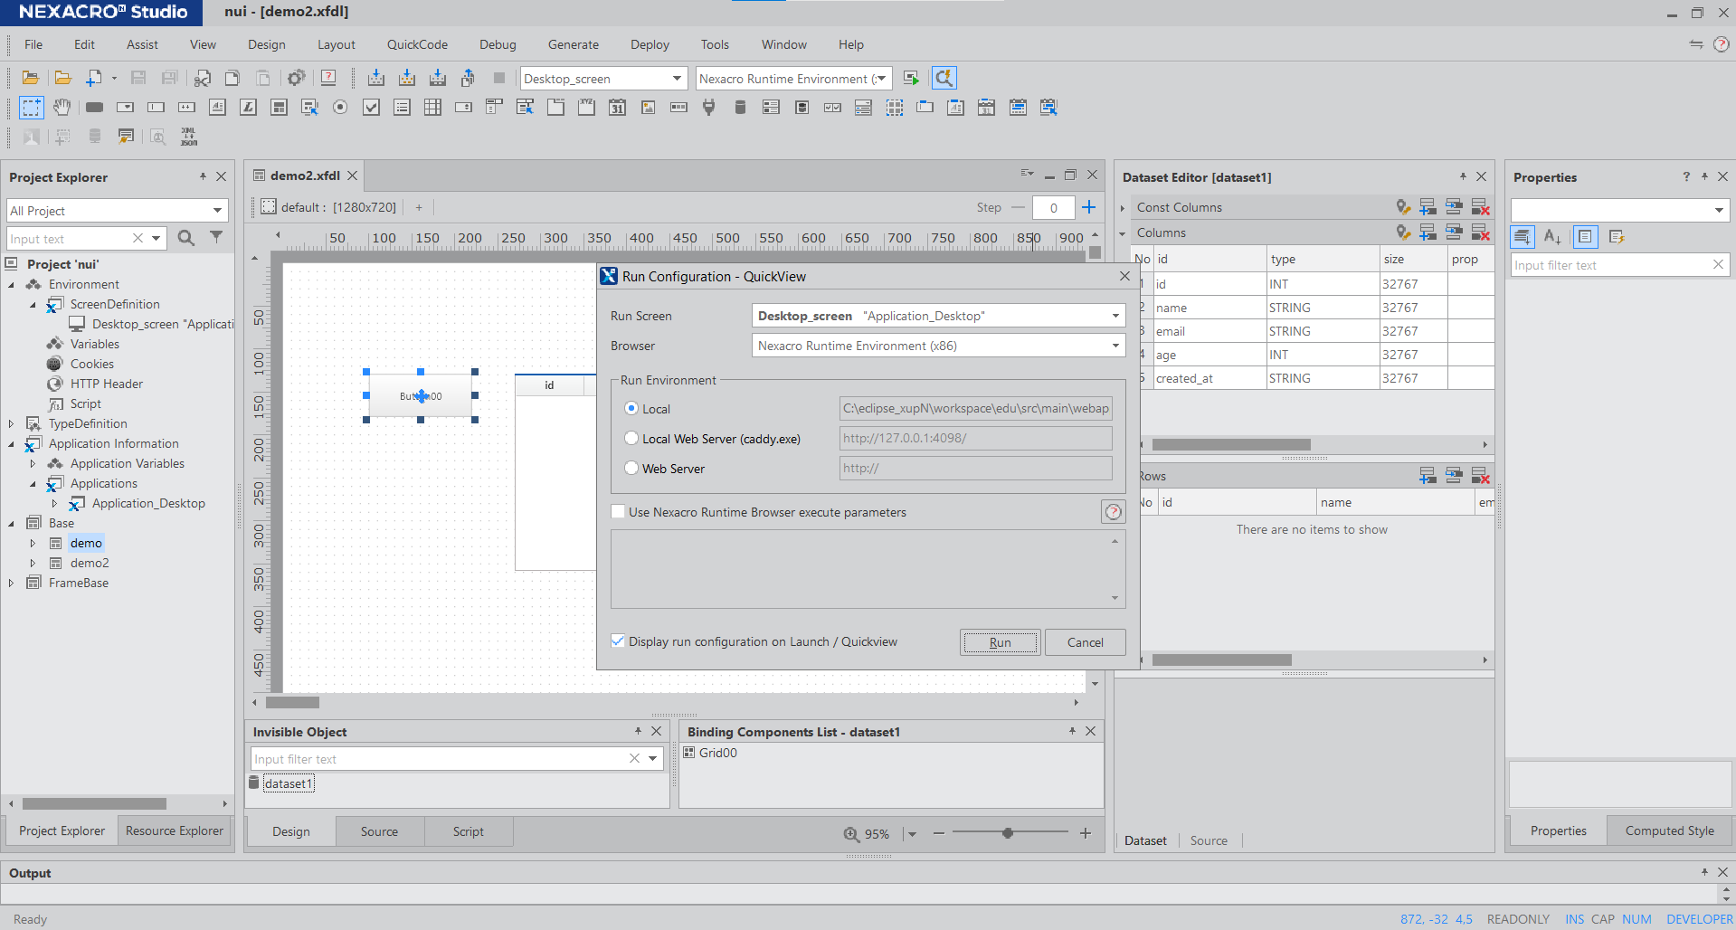
Task: Select the hand pan tool in toolbar
Action: (x=62, y=108)
